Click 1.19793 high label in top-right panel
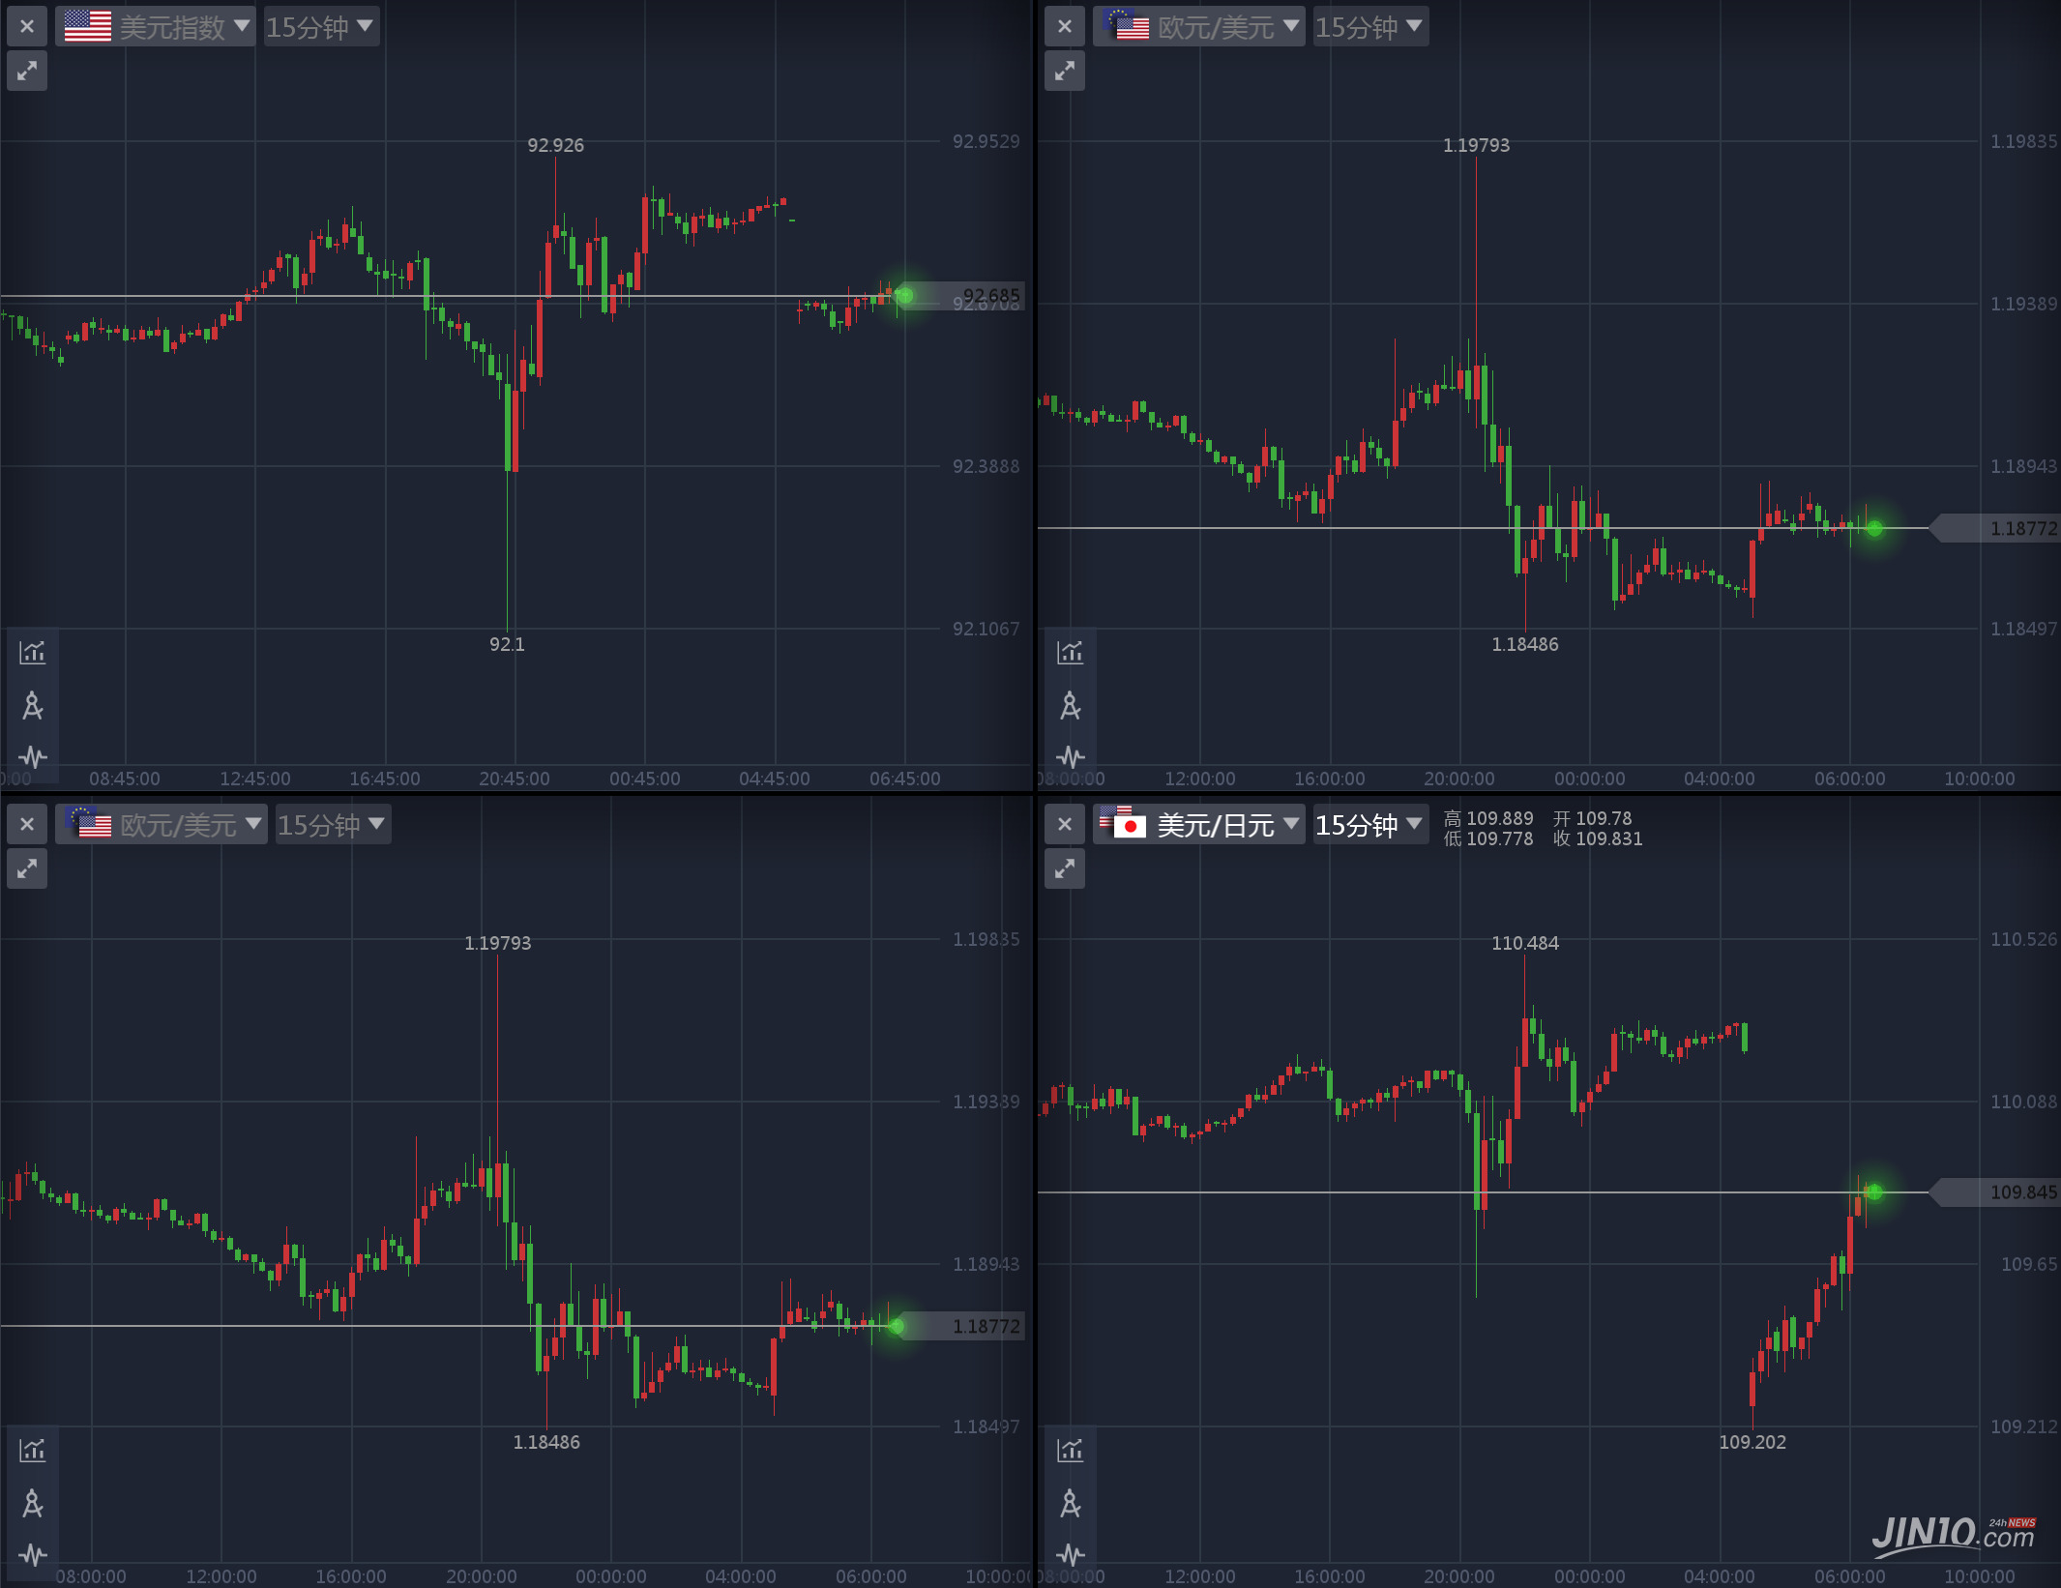The height and width of the screenshot is (1588, 2061). point(1476,145)
